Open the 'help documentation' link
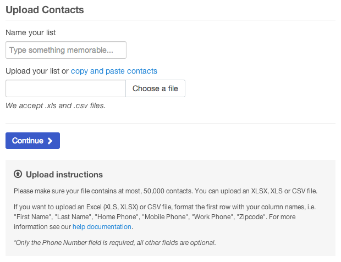 [102, 227]
